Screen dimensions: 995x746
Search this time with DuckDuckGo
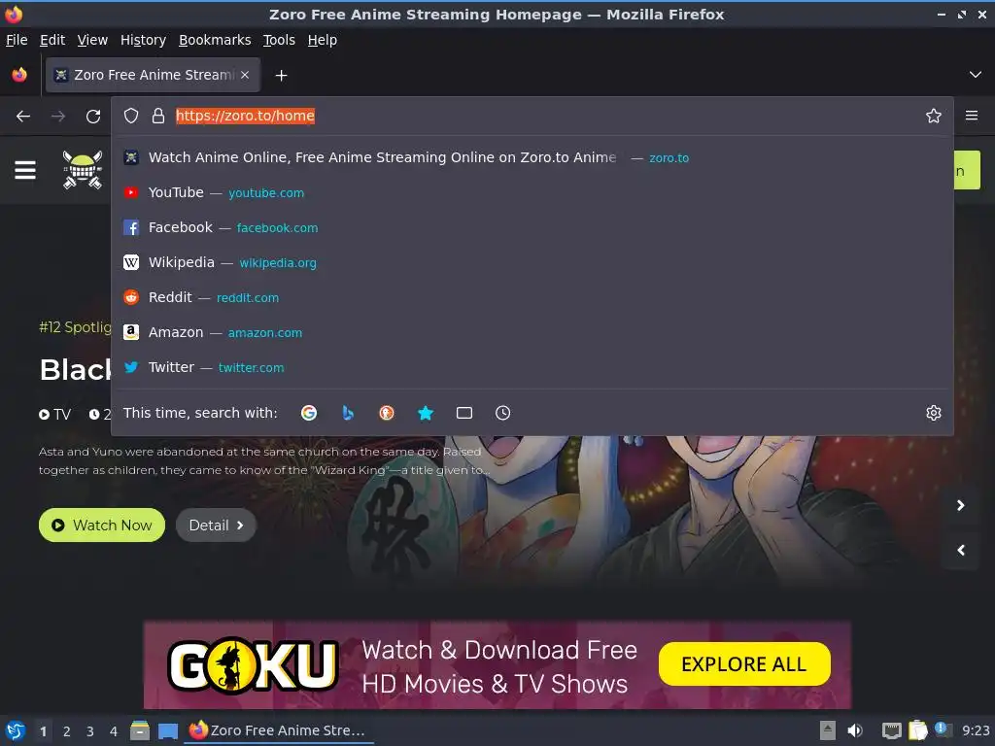pos(387,413)
